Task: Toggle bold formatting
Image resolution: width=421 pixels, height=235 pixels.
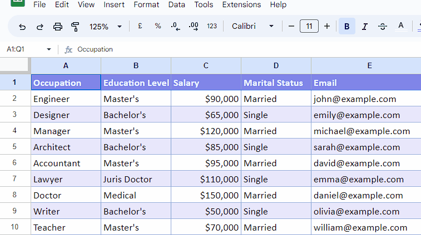Action: pyautogui.click(x=347, y=26)
